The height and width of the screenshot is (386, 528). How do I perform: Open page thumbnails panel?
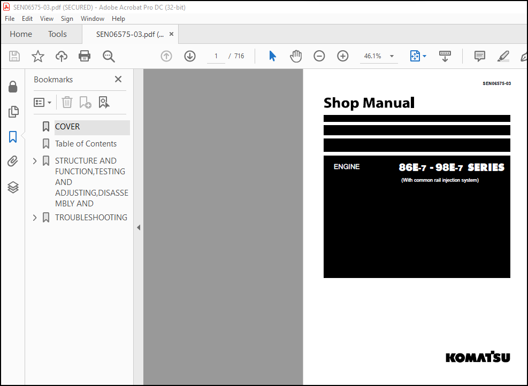tap(13, 112)
